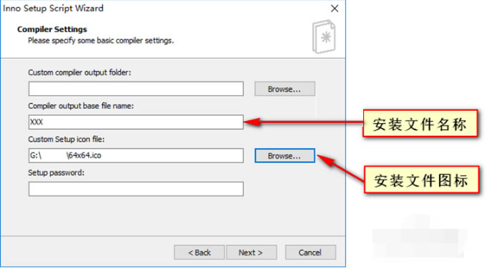The height and width of the screenshot is (271, 487).
Task: Click the "Please specify some basic compiler settings" text
Action: point(101,41)
